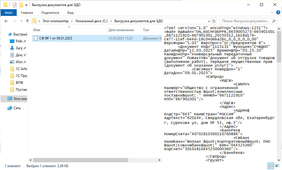Open the Файл ribbon tab
The height and width of the screenshot is (170, 282).
click(9, 13)
